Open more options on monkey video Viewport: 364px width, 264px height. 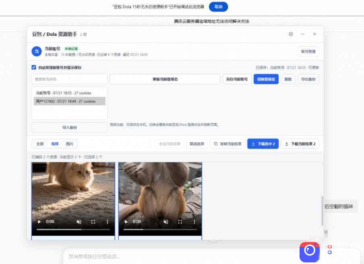[x=194, y=222]
